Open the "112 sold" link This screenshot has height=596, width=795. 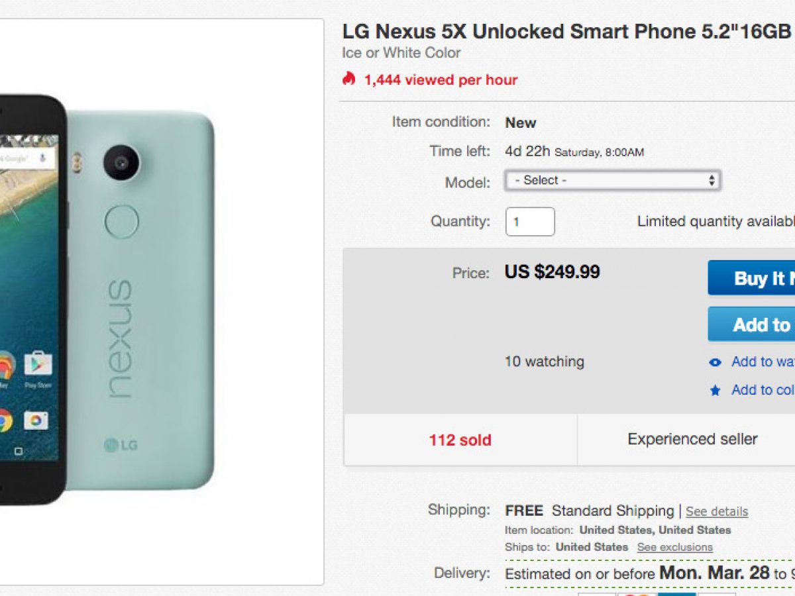pyautogui.click(x=460, y=440)
